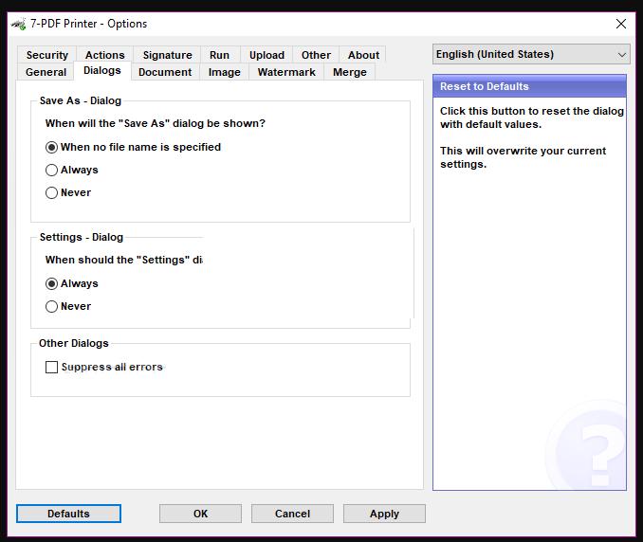Image resolution: width=643 pixels, height=542 pixels.
Task: Go to the Signature tab
Action: 167,55
